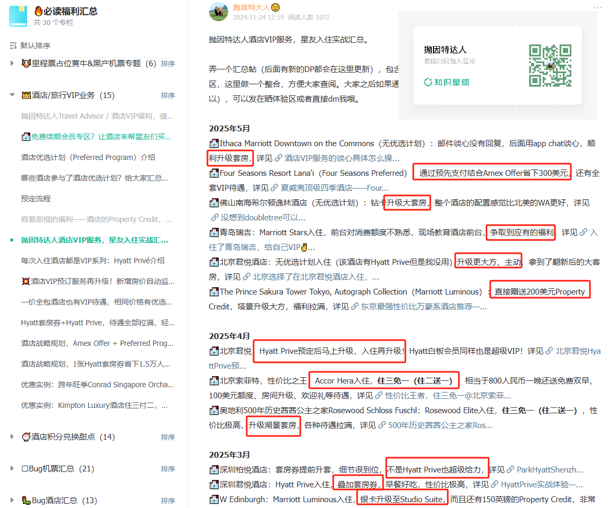
Task: Click hotel icon before 北京索菲特
Action: pyautogui.click(x=214, y=381)
